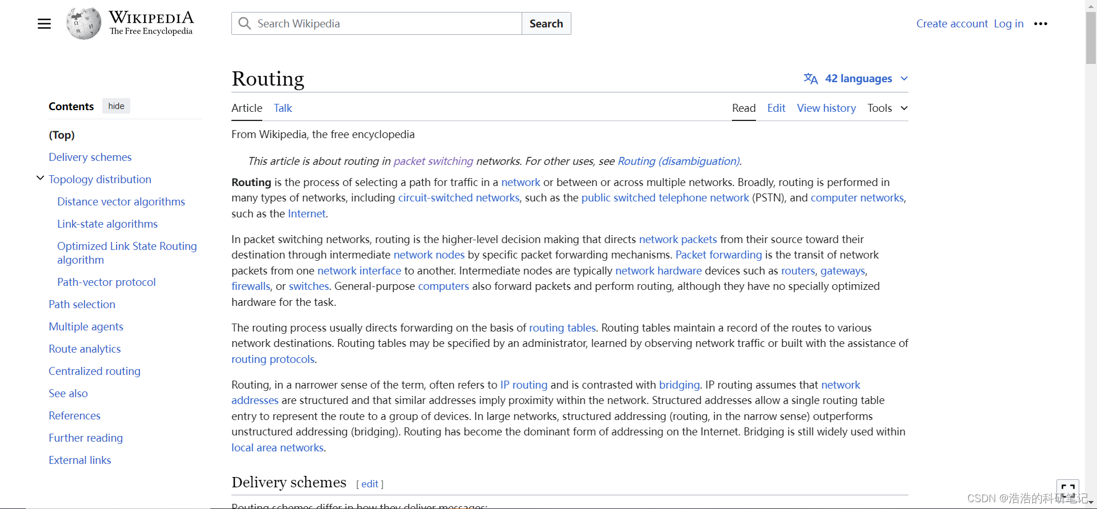Edit the Delivery schemes section
The width and height of the screenshot is (1097, 509).
click(x=370, y=484)
